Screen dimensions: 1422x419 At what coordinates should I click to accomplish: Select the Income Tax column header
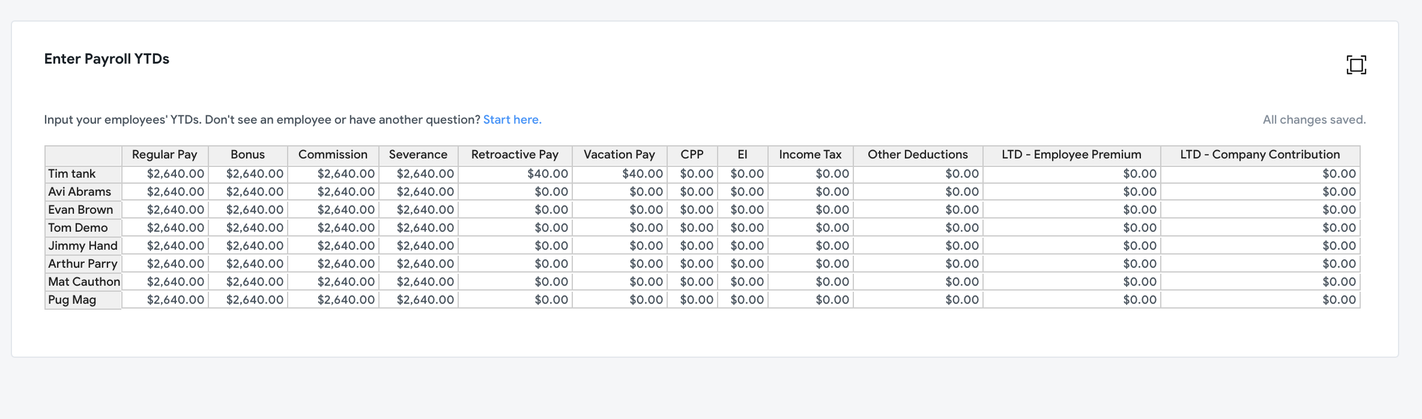click(811, 155)
